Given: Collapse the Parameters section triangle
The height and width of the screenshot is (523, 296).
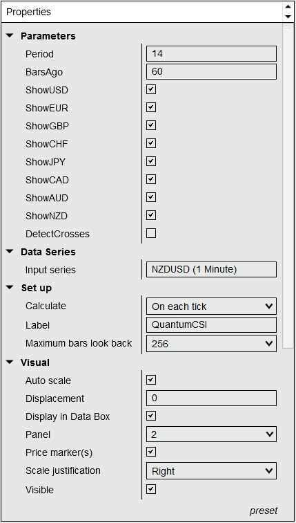Looking at the screenshot, I should (x=10, y=35).
